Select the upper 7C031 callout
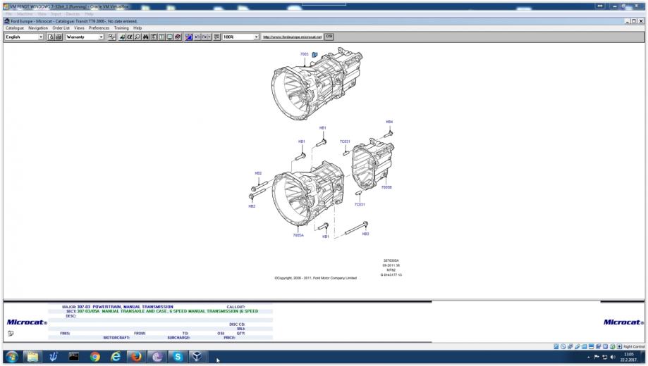Viewport: 648px width, 366px height. point(345,141)
